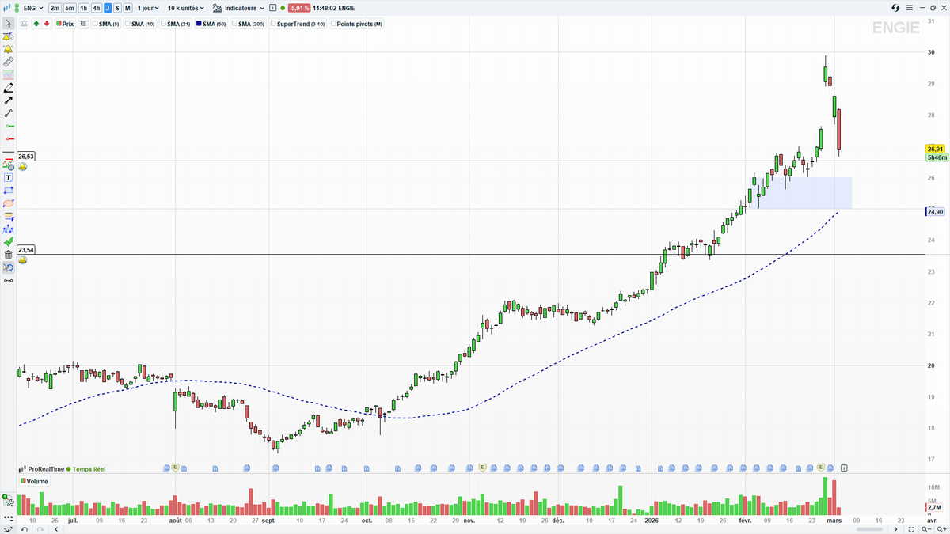Enable the SuperTrend (3 10) checkbox
Image resolution: width=950 pixels, height=534 pixels.
[273, 24]
